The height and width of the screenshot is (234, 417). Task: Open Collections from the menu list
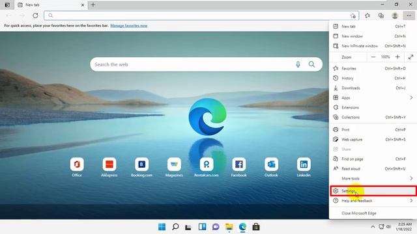(373, 117)
